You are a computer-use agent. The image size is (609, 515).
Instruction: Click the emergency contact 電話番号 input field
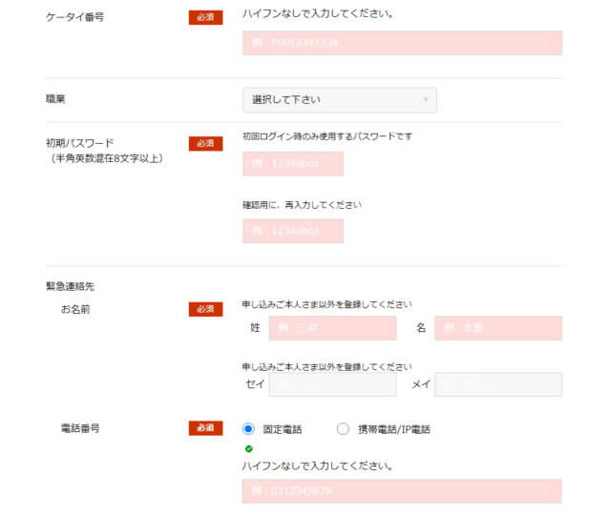click(402, 491)
